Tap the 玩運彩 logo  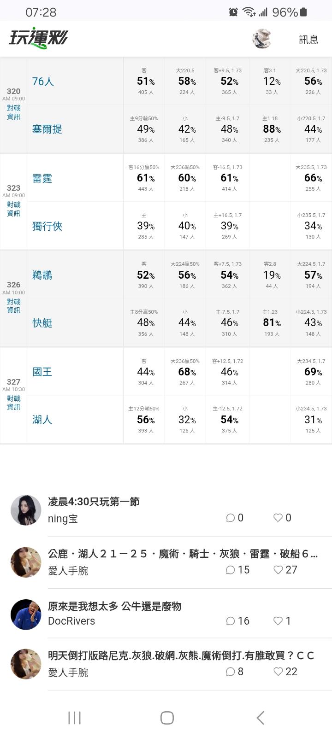click(x=38, y=39)
